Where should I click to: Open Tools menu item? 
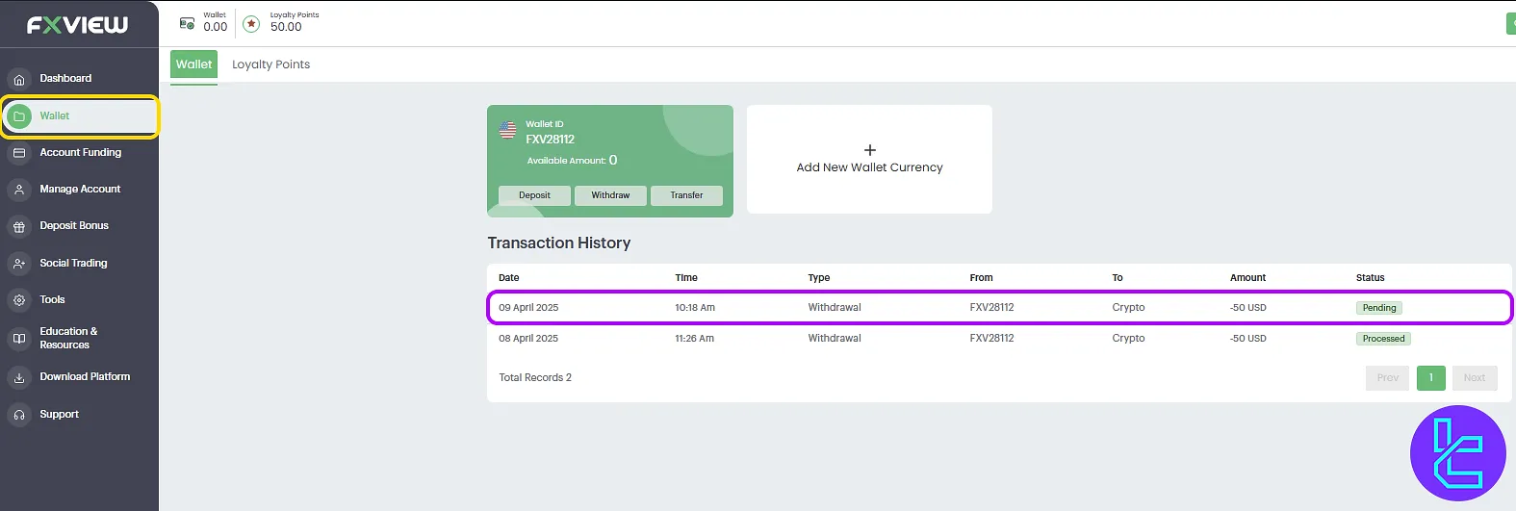[x=52, y=299]
